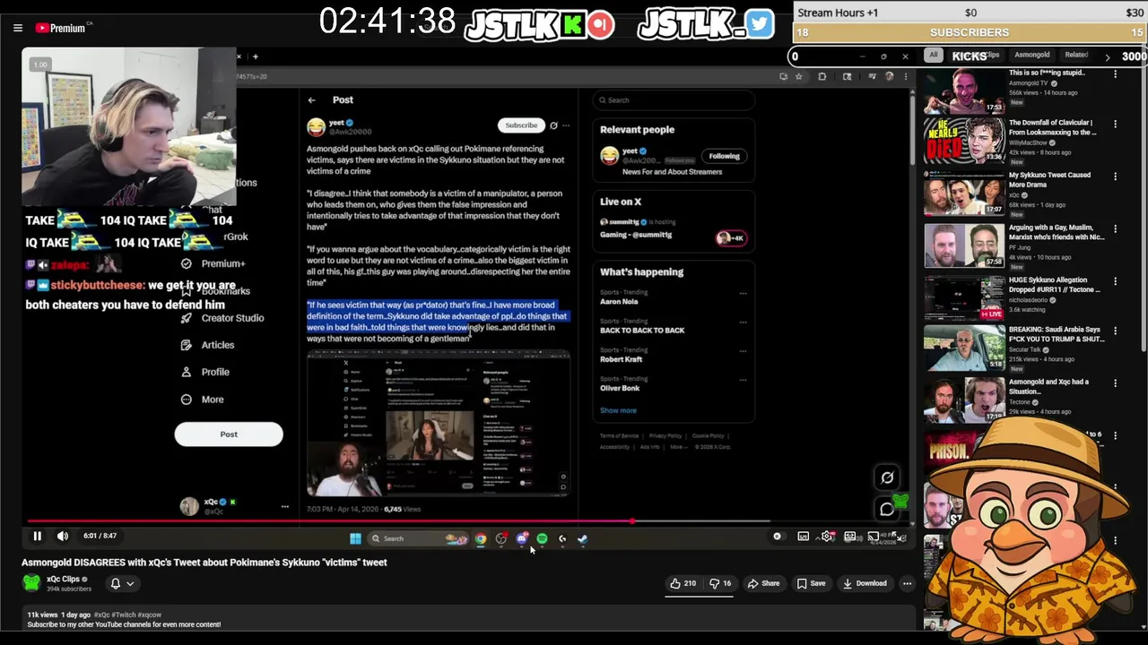Viewport: 1148px width, 645px height.
Task: Open More in the X sidebar
Action: [x=203, y=400]
